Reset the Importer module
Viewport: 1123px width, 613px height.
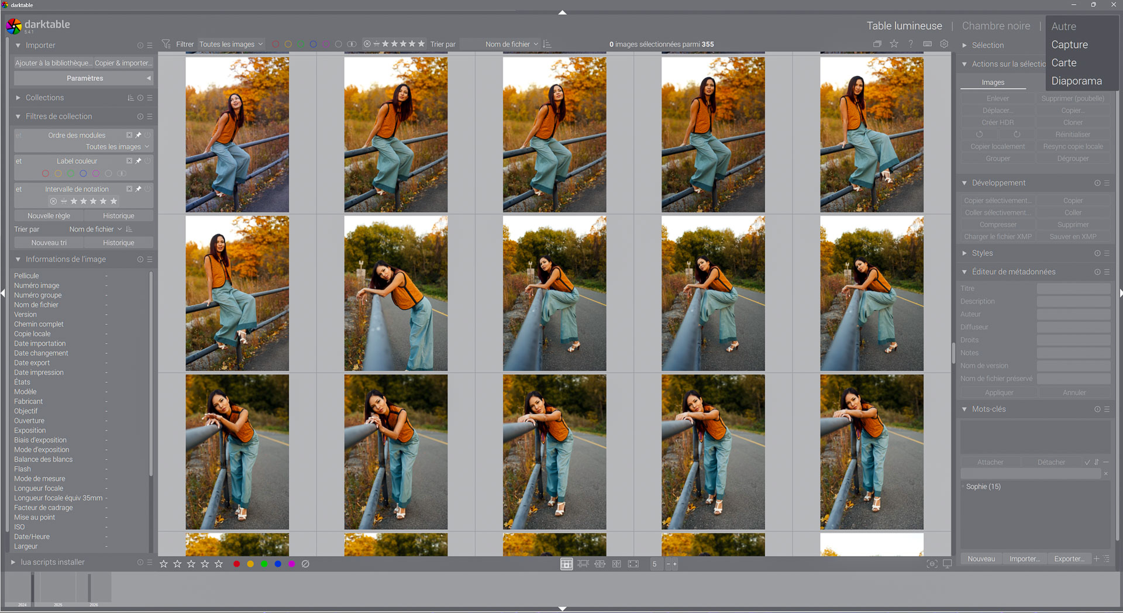(x=140, y=45)
